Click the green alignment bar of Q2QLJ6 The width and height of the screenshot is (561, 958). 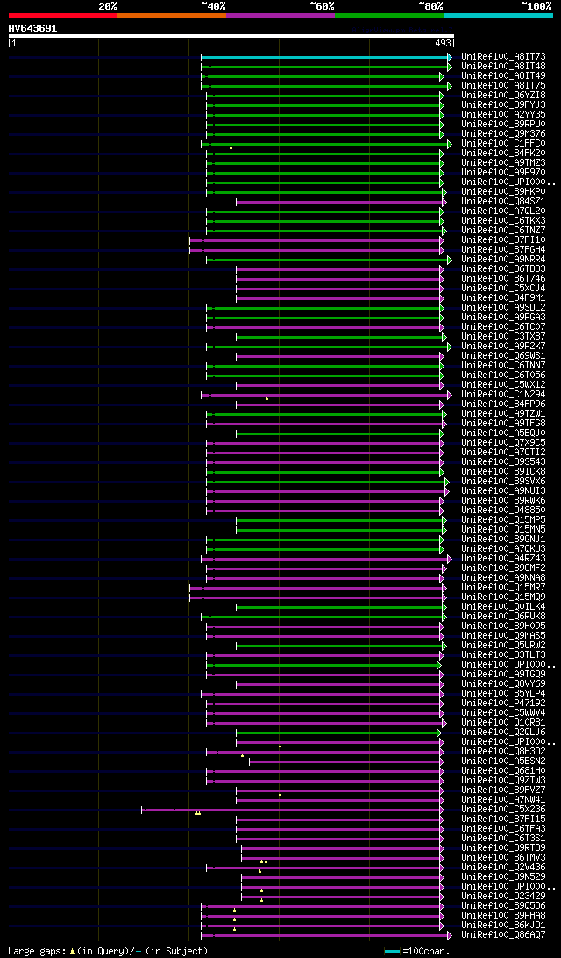pyautogui.click(x=337, y=733)
